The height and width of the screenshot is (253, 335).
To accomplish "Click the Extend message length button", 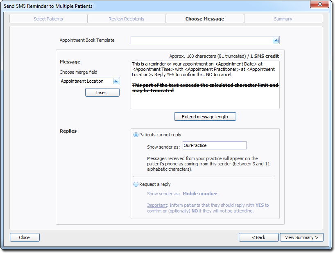I will pyautogui.click(x=205, y=117).
